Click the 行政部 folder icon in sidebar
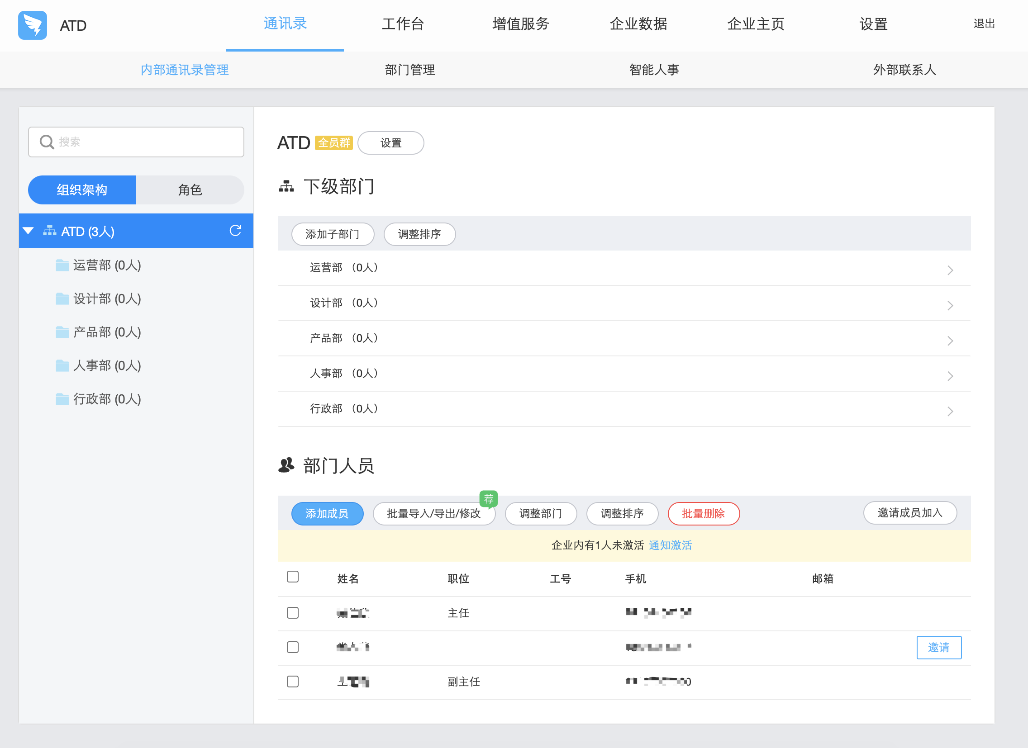Viewport: 1028px width, 748px height. (62, 399)
